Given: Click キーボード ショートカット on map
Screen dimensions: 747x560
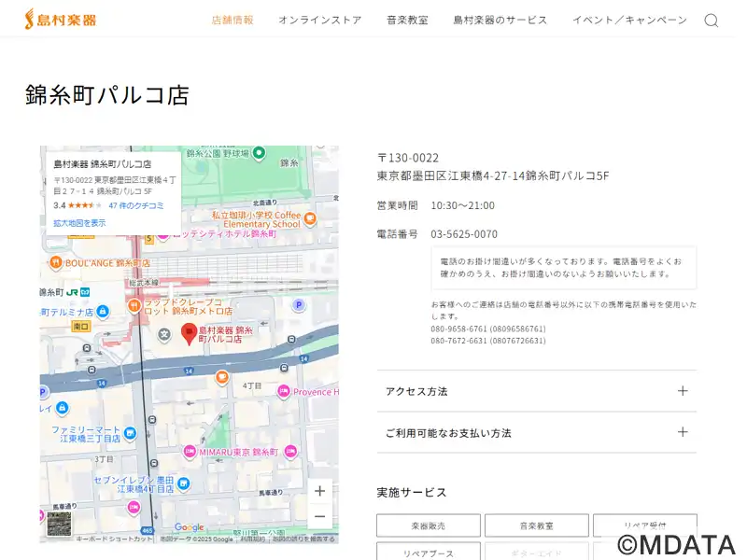Looking at the screenshot, I should 114,539.
